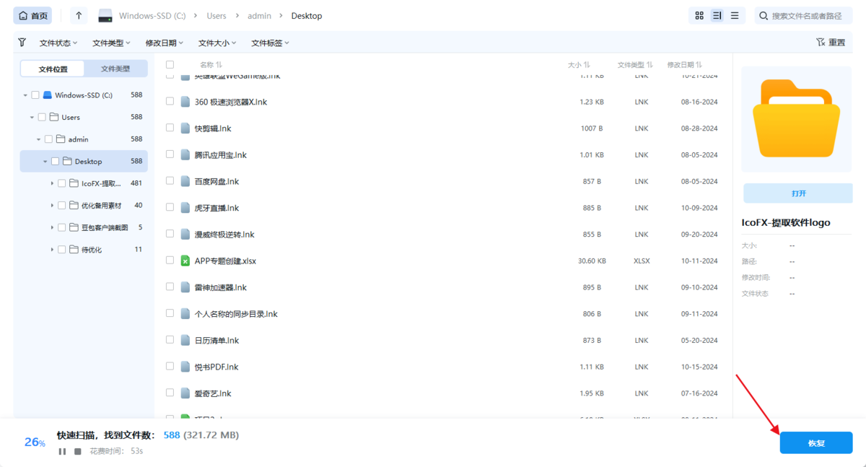This screenshot has width=866, height=467.
Task: Open the 文件标签 filter dropdown
Action: click(x=270, y=43)
